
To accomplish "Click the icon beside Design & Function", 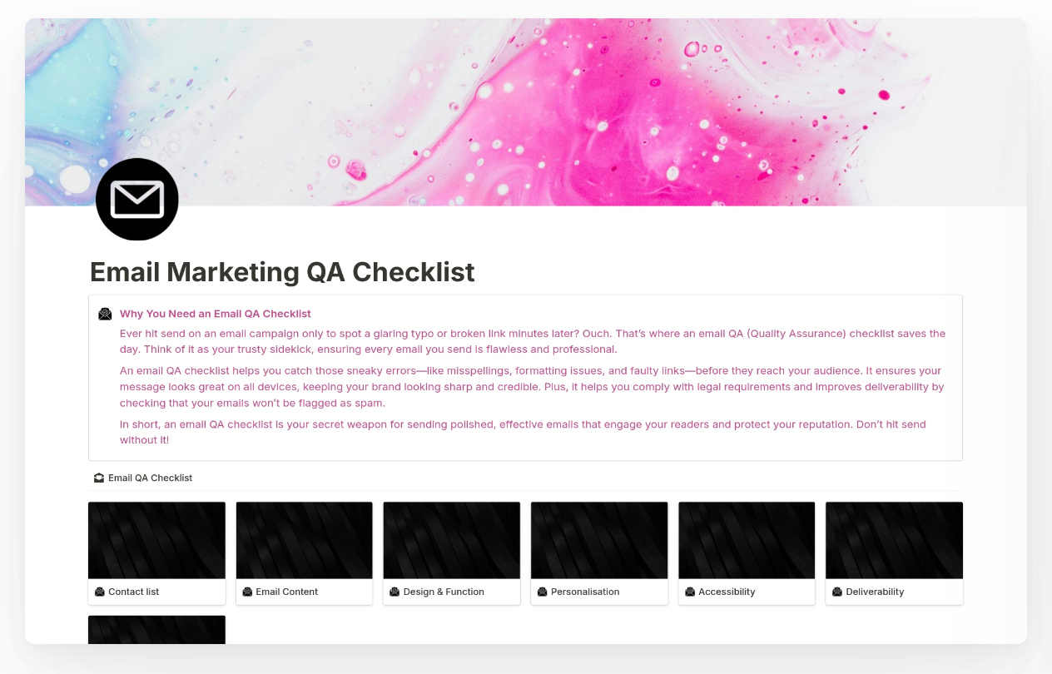I will (394, 592).
